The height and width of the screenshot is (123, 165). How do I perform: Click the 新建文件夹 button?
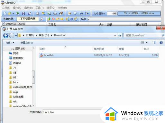[x=27, y=43]
